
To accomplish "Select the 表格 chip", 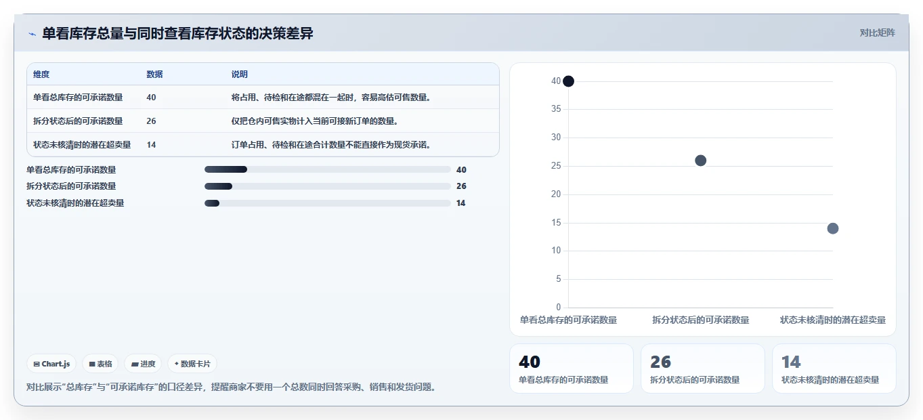I will (100, 364).
